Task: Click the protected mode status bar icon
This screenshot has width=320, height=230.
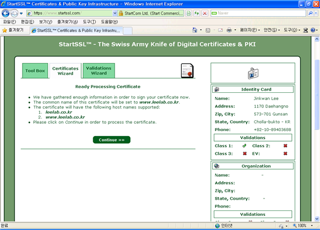Action: tap(282, 226)
